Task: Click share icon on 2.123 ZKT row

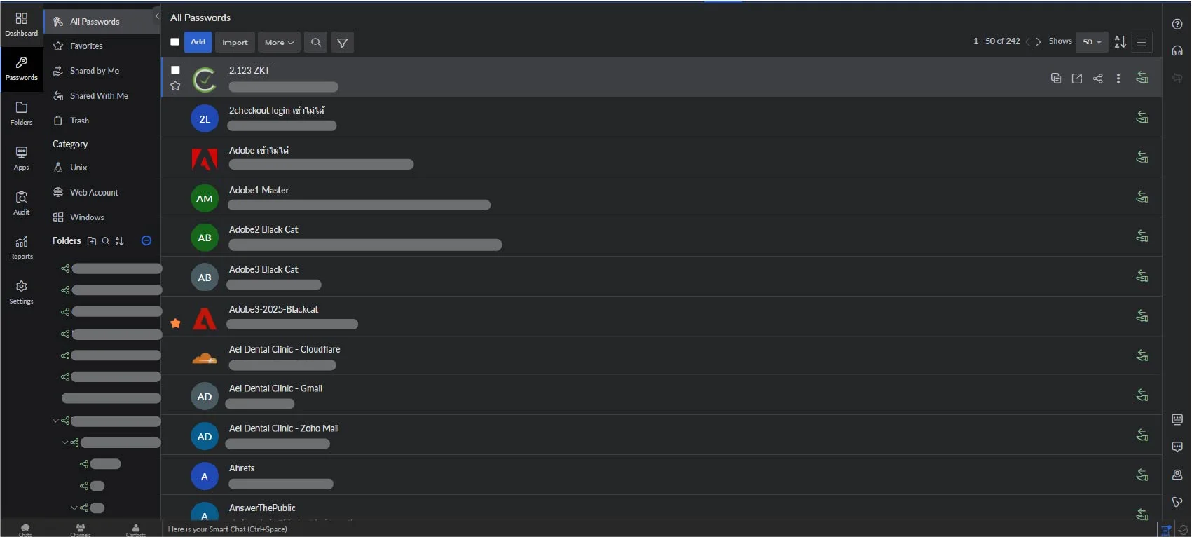Action: (1098, 79)
